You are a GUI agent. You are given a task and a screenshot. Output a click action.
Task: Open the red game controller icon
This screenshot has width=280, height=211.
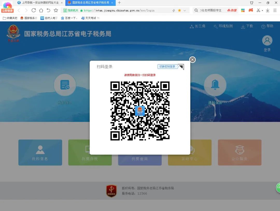coord(251,10)
